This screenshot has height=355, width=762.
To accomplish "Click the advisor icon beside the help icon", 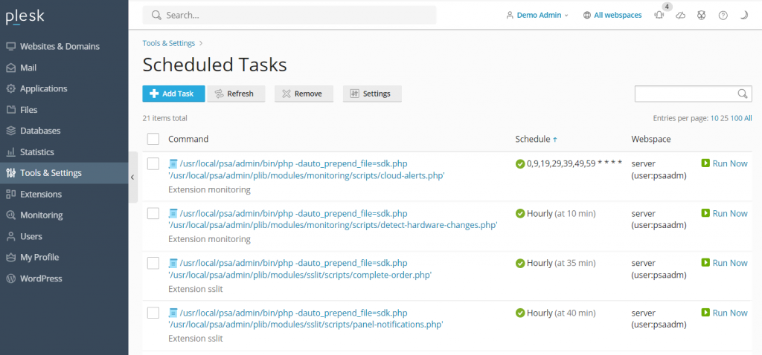I will (701, 15).
